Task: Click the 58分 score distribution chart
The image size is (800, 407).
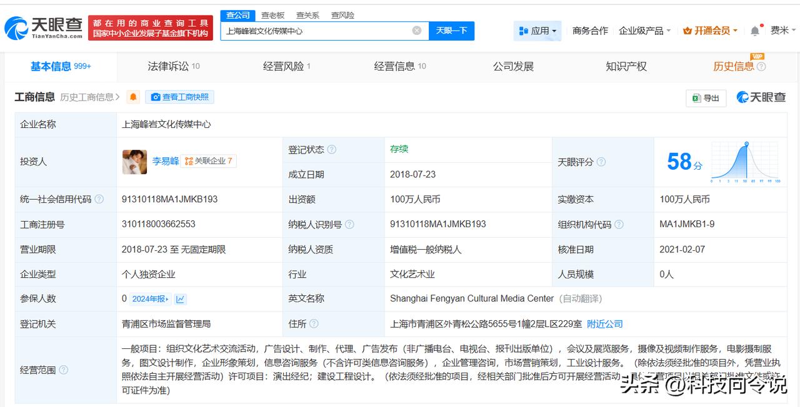Action: (746, 162)
